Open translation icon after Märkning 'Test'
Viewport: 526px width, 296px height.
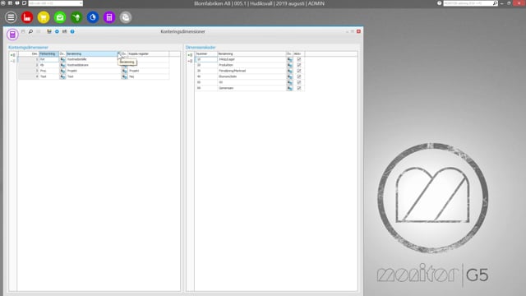(x=62, y=76)
